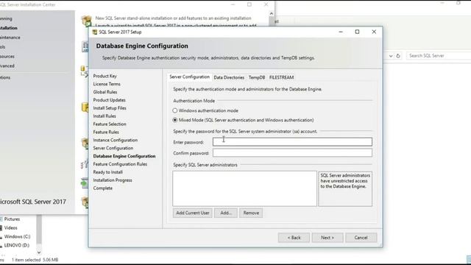Screen dimensions: 471x265
Task: Open Windows (C:) drive in Explorer
Action: point(17,236)
